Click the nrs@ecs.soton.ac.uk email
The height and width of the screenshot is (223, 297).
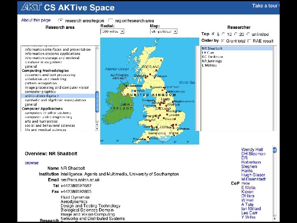click(80, 180)
